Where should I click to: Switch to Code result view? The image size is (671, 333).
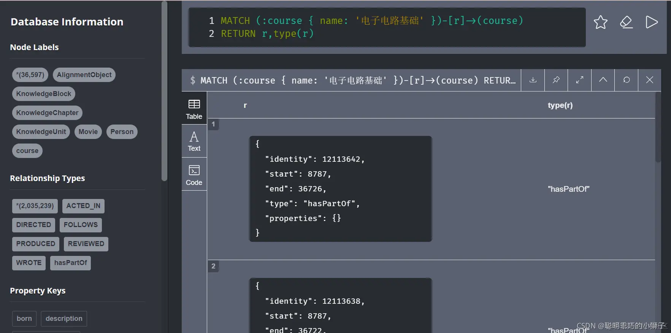(194, 174)
